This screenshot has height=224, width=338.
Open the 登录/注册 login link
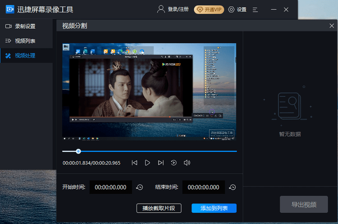173,9
